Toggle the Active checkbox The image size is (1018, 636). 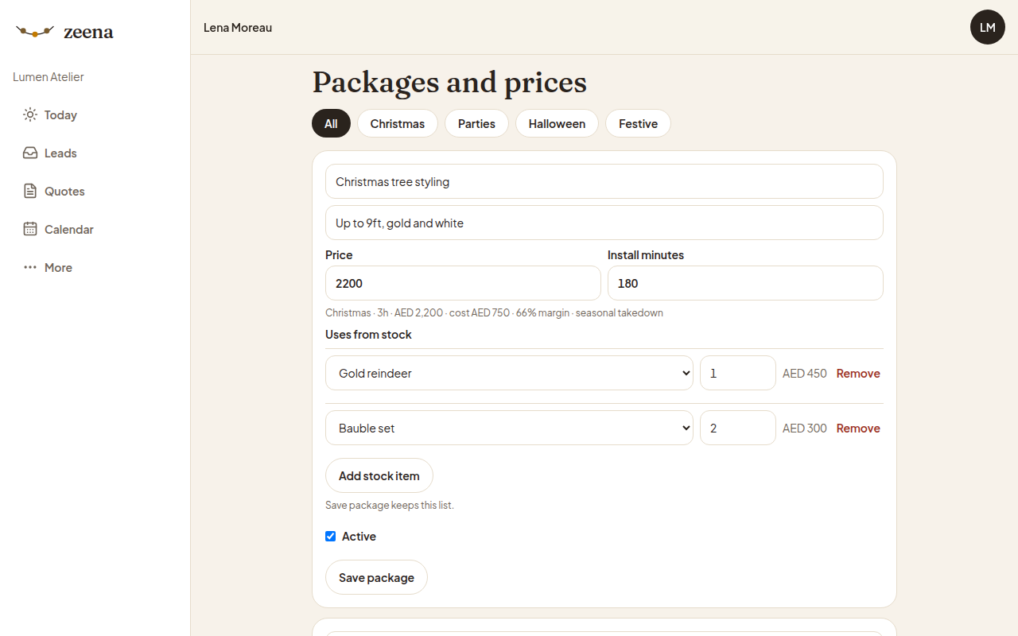[331, 537]
